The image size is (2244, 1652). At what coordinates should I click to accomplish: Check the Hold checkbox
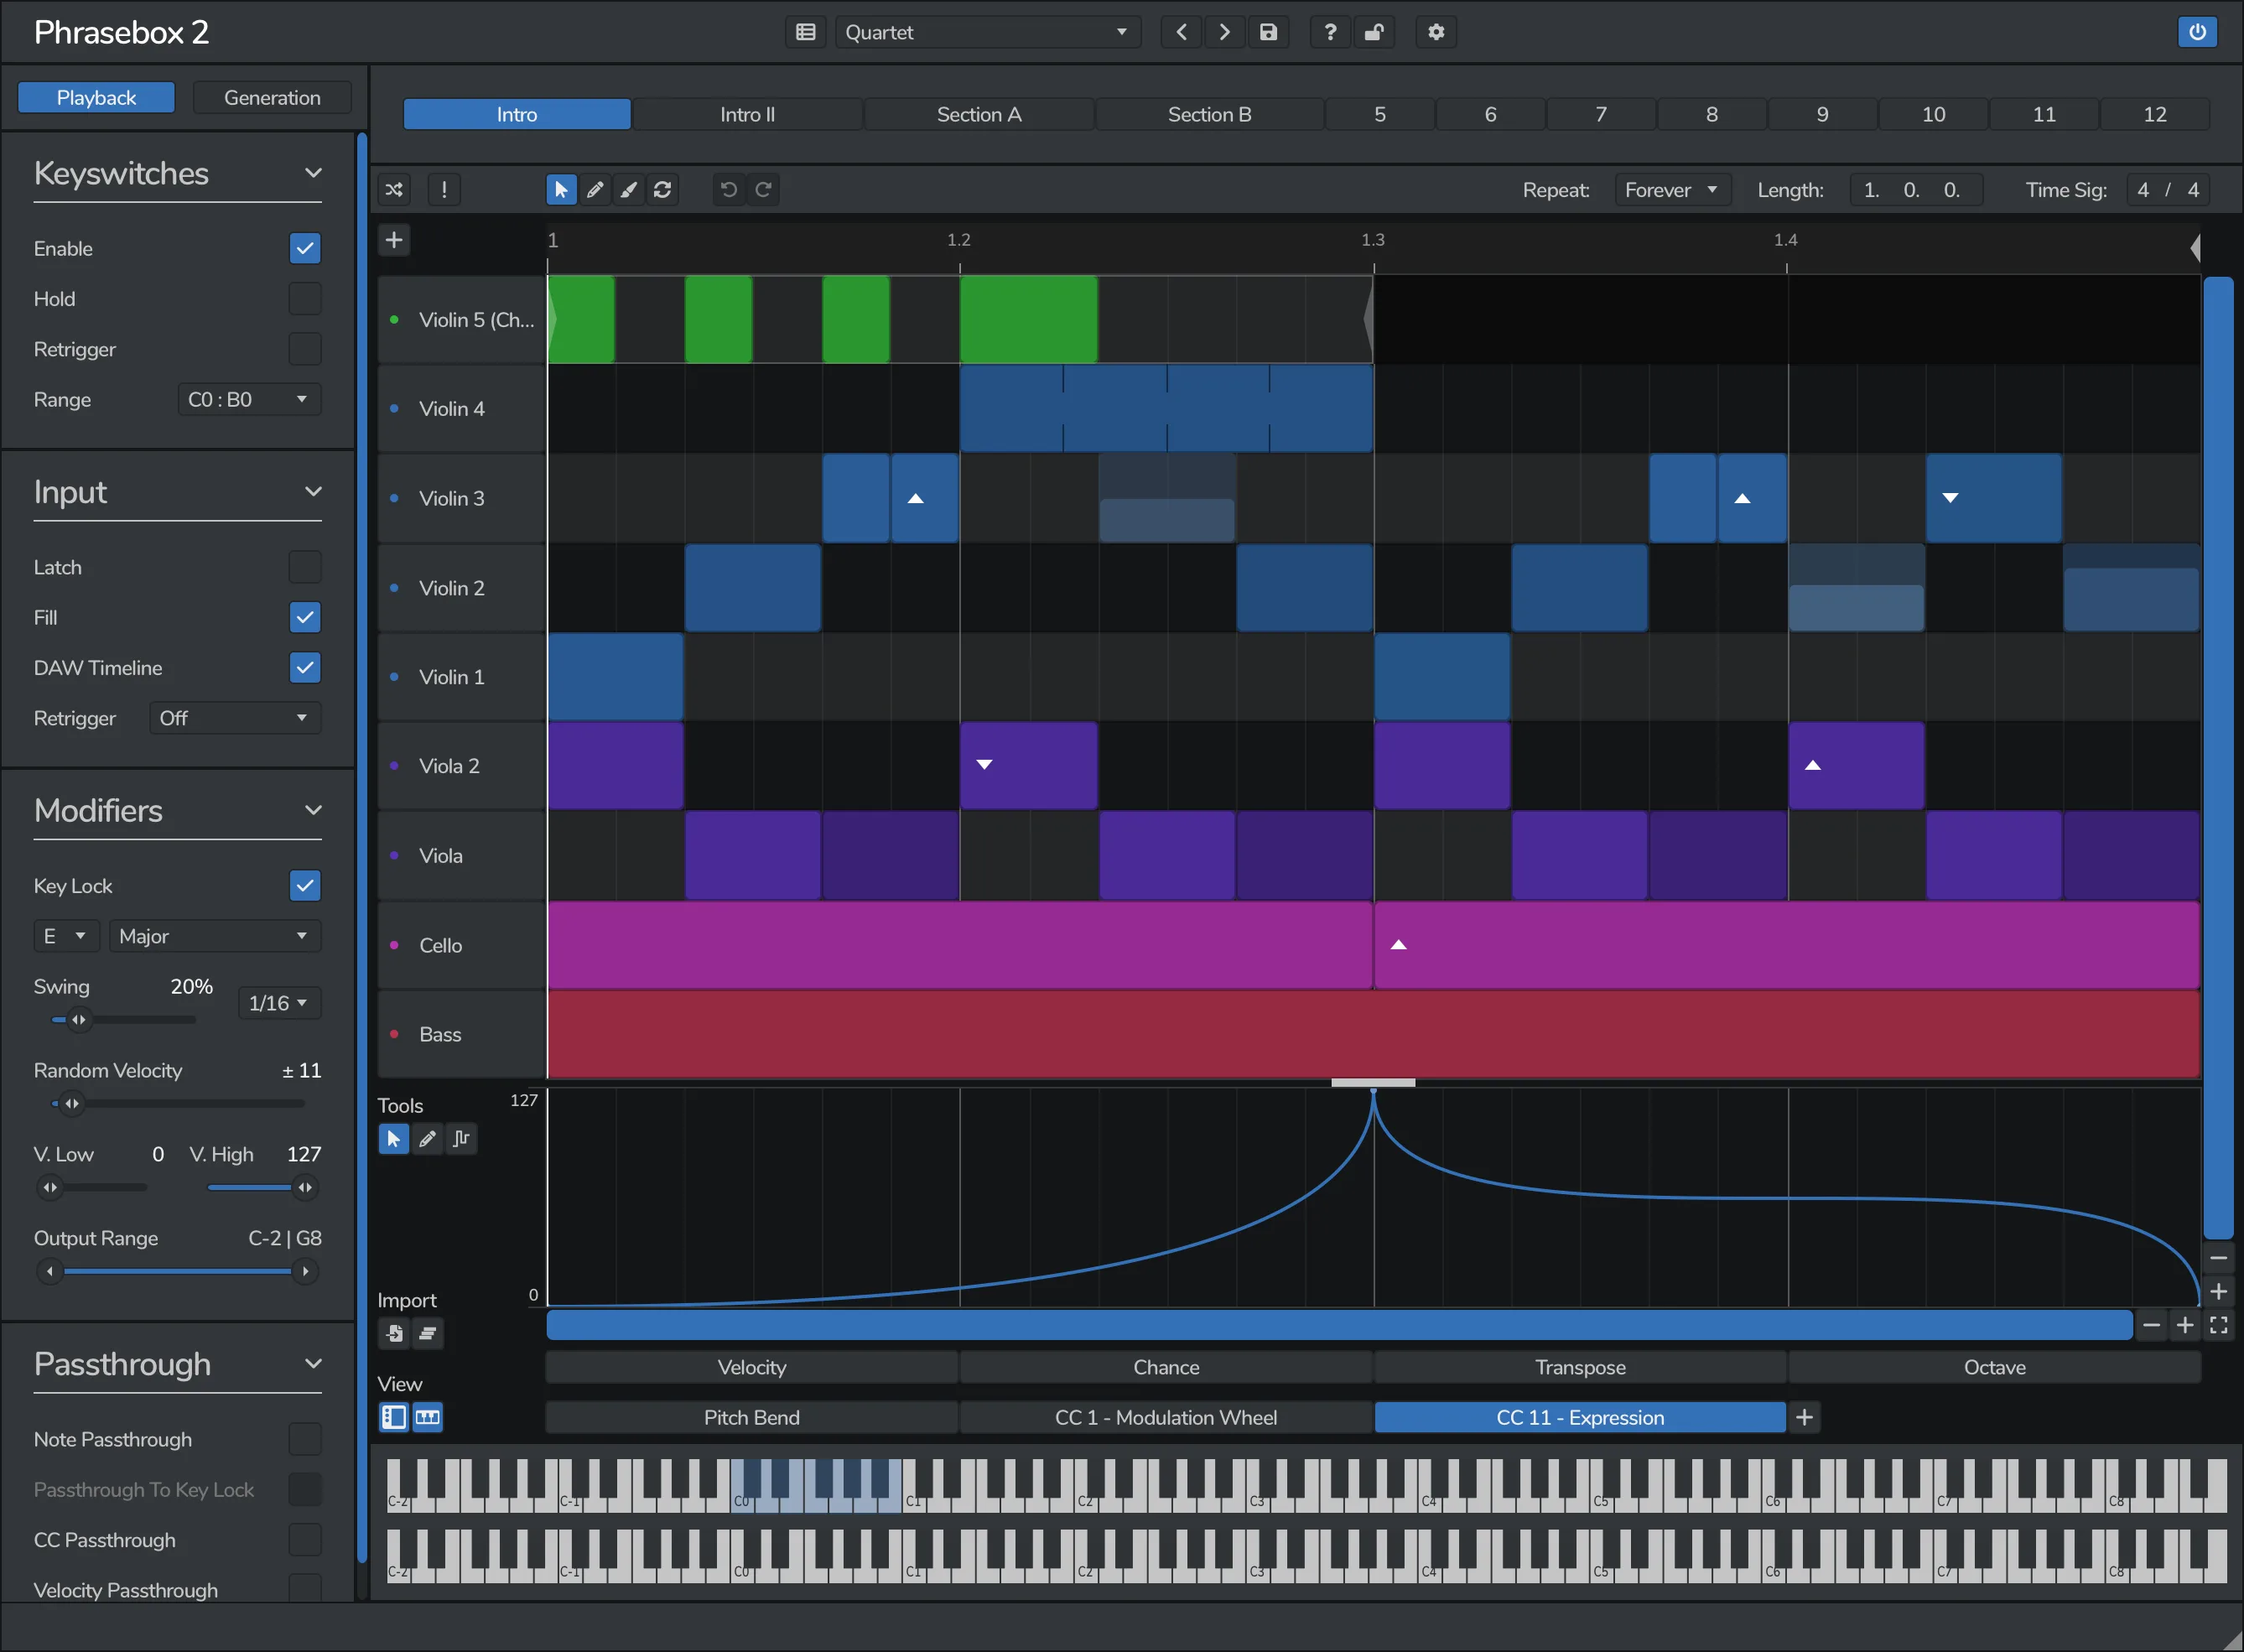(305, 298)
